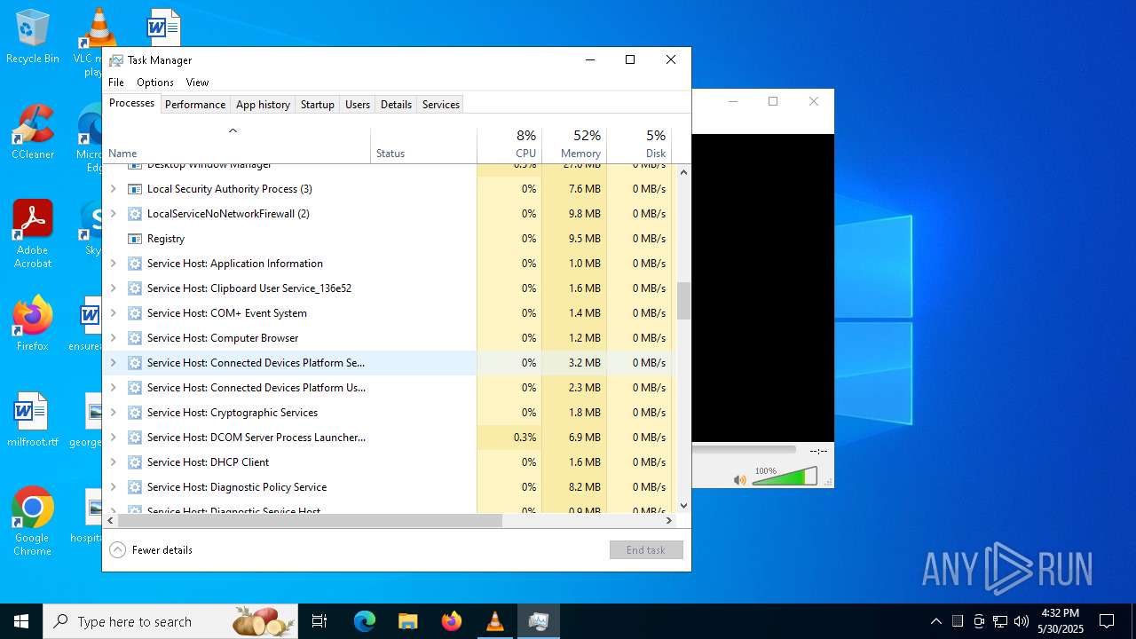Click the Cryptographic Services gear icon
Screen dimensions: 1136x639
click(135, 413)
